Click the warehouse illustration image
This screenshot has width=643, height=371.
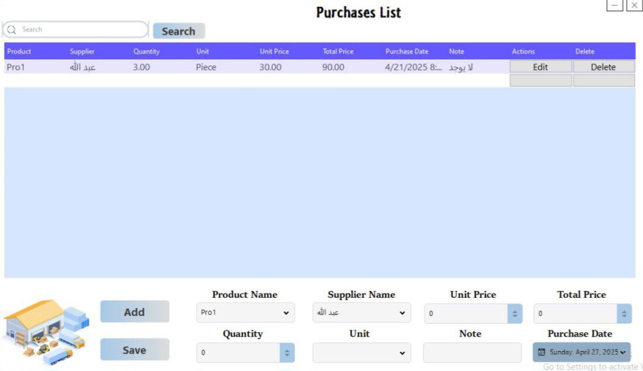[x=47, y=332]
